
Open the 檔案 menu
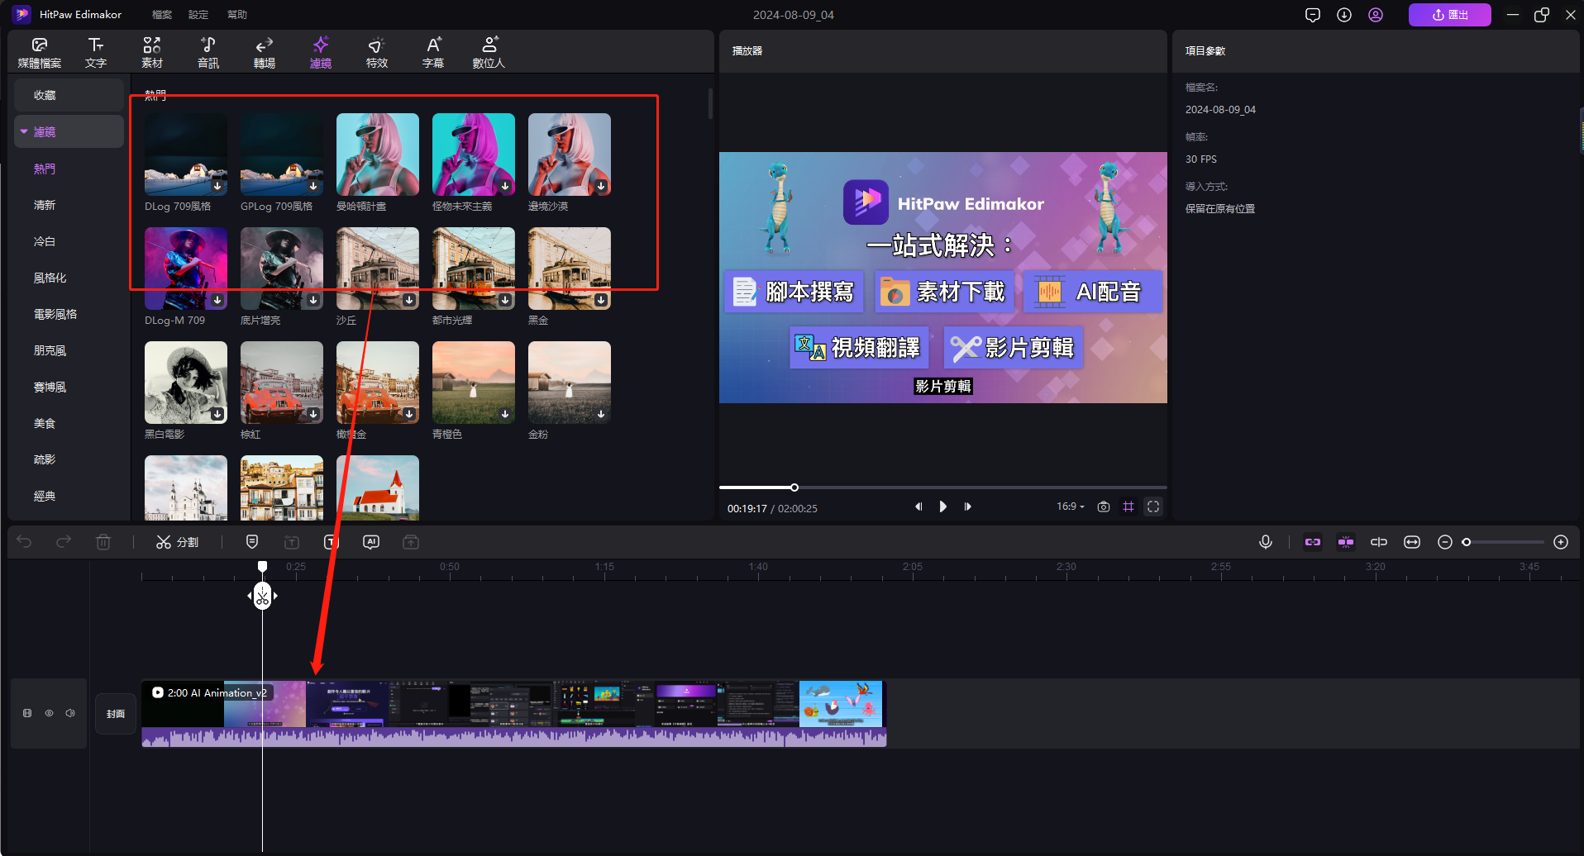coord(162,15)
